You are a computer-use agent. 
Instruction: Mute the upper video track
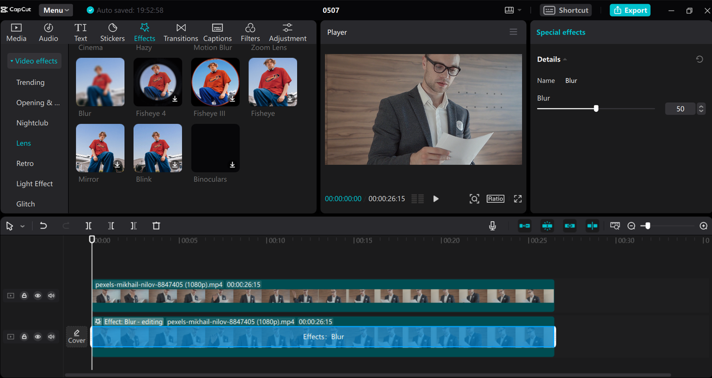click(52, 296)
